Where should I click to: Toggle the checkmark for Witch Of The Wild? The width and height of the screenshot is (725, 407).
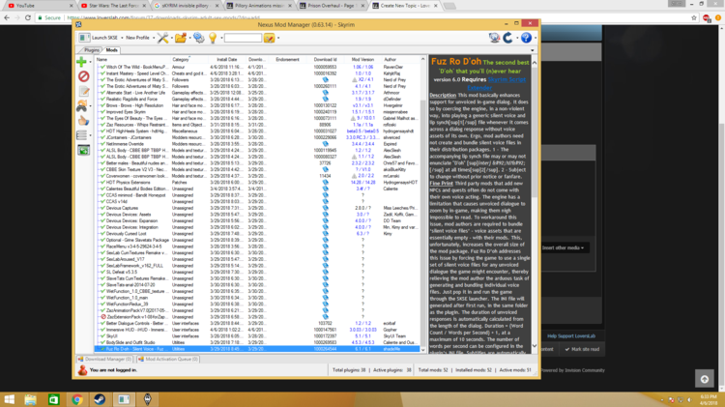pyautogui.click(x=102, y=67)
